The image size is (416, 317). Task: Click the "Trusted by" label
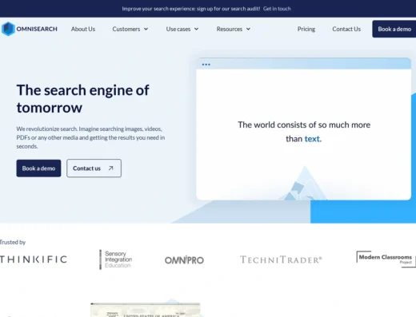tap(13, 242)
